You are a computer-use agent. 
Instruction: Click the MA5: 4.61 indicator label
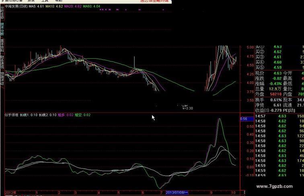click(x=36, y=6)
